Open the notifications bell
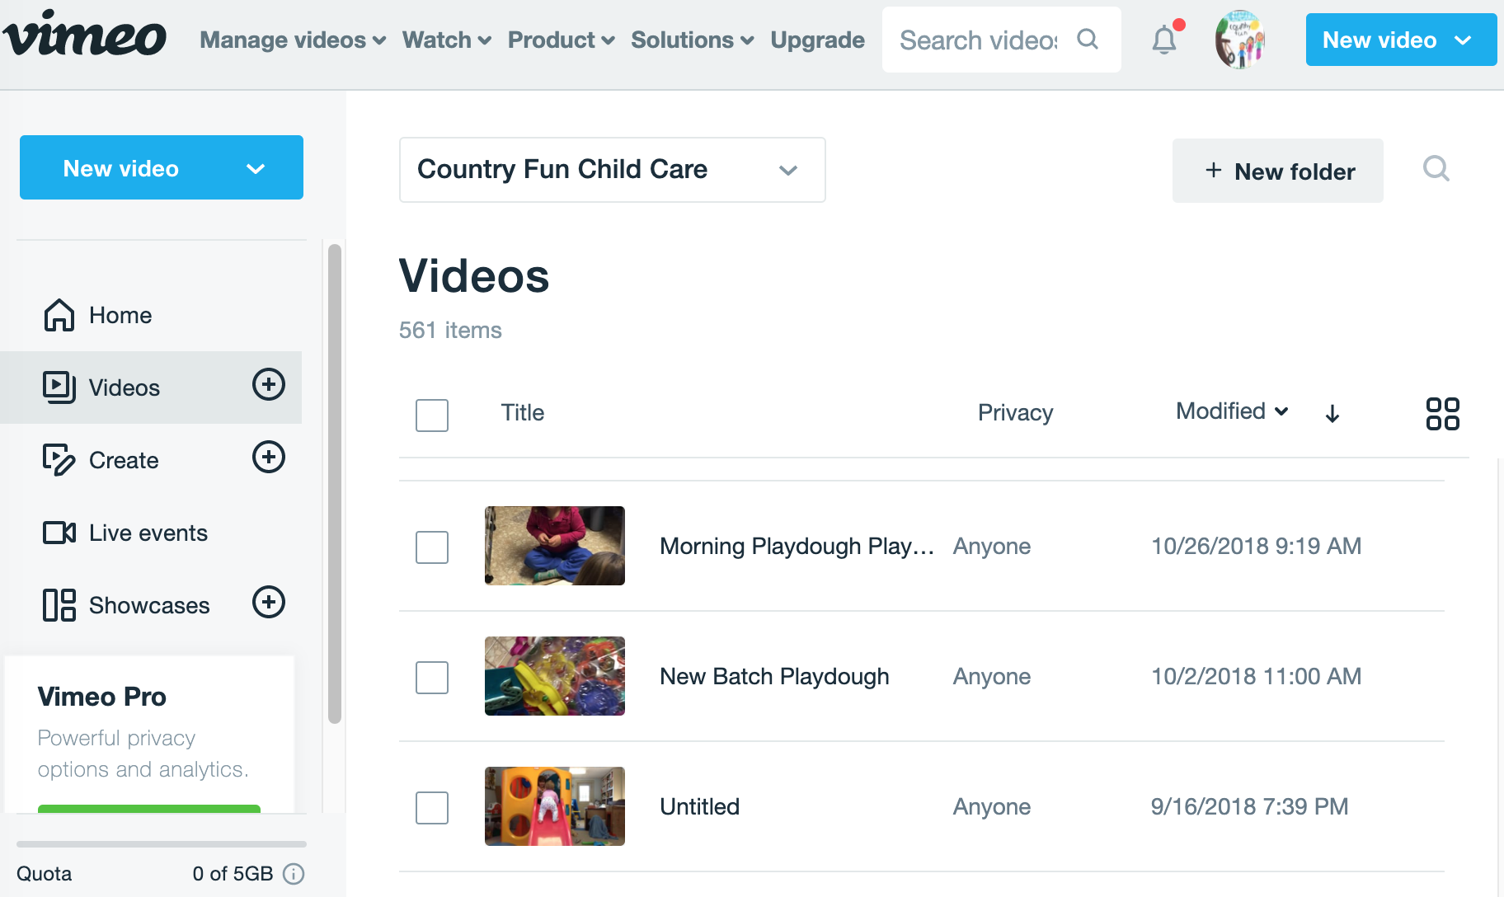1504x897 pixels. pyautogui.click(x=1164, y=40)
